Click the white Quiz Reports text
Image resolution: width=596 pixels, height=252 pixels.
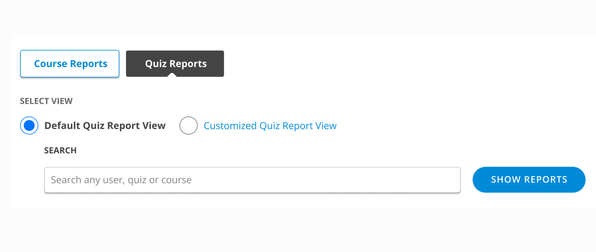176,64
